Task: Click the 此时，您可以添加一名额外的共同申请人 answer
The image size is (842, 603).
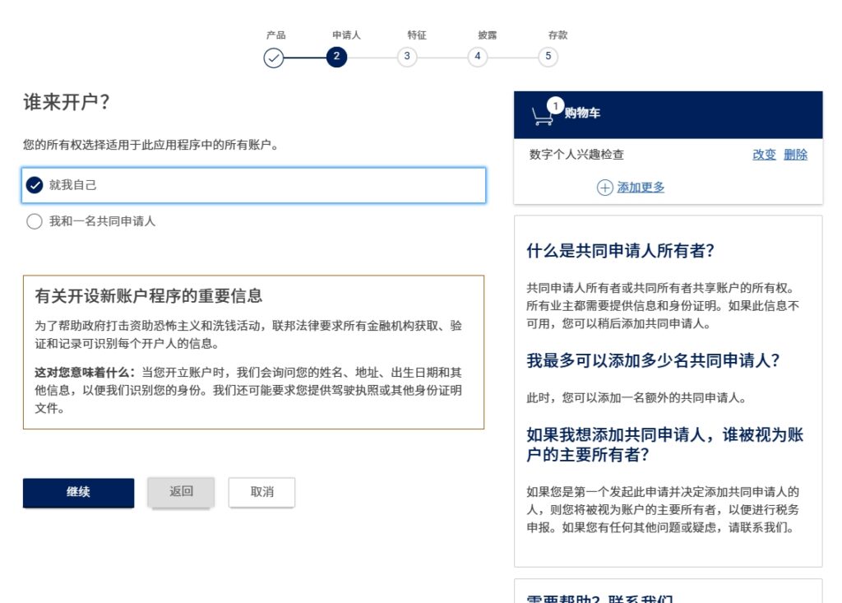Action: pos(636,398)
